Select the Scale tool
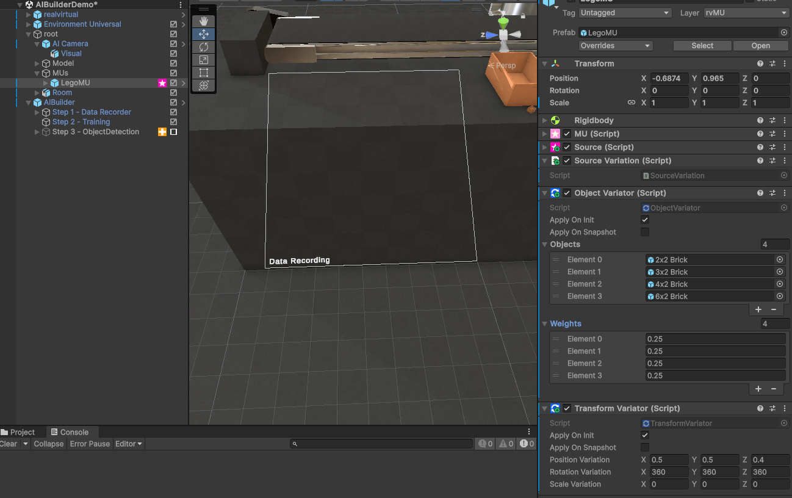The width and height of the screenshot is (792, 498). click(204, 60)
